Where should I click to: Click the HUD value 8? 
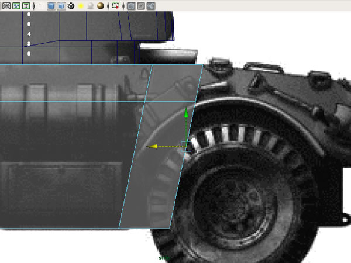(x=29, y=44)
